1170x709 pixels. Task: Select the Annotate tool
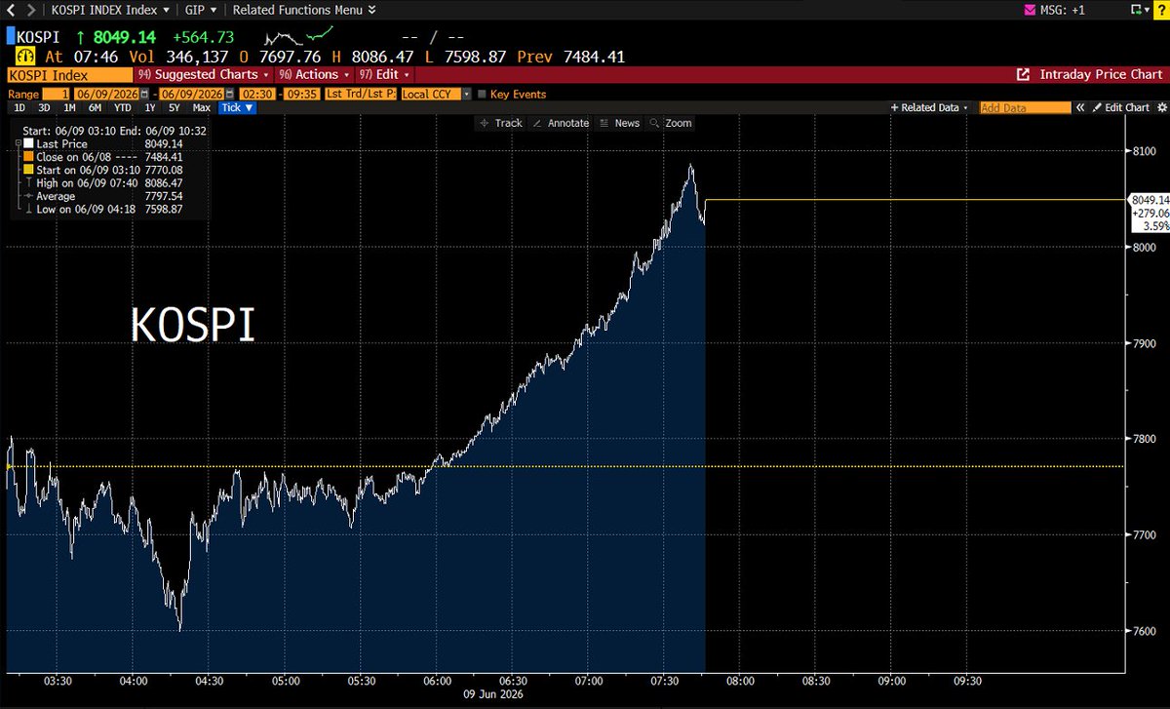click(x=560, y=123)
